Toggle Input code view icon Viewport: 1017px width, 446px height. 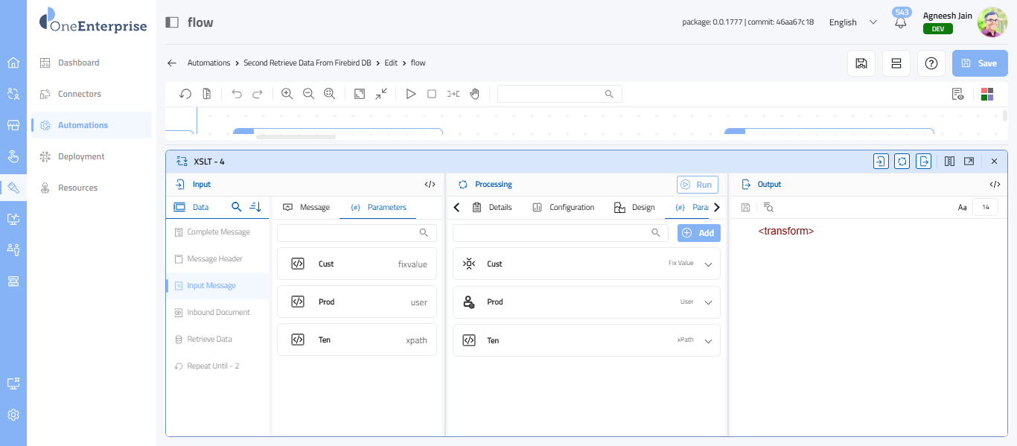point(430,185)
